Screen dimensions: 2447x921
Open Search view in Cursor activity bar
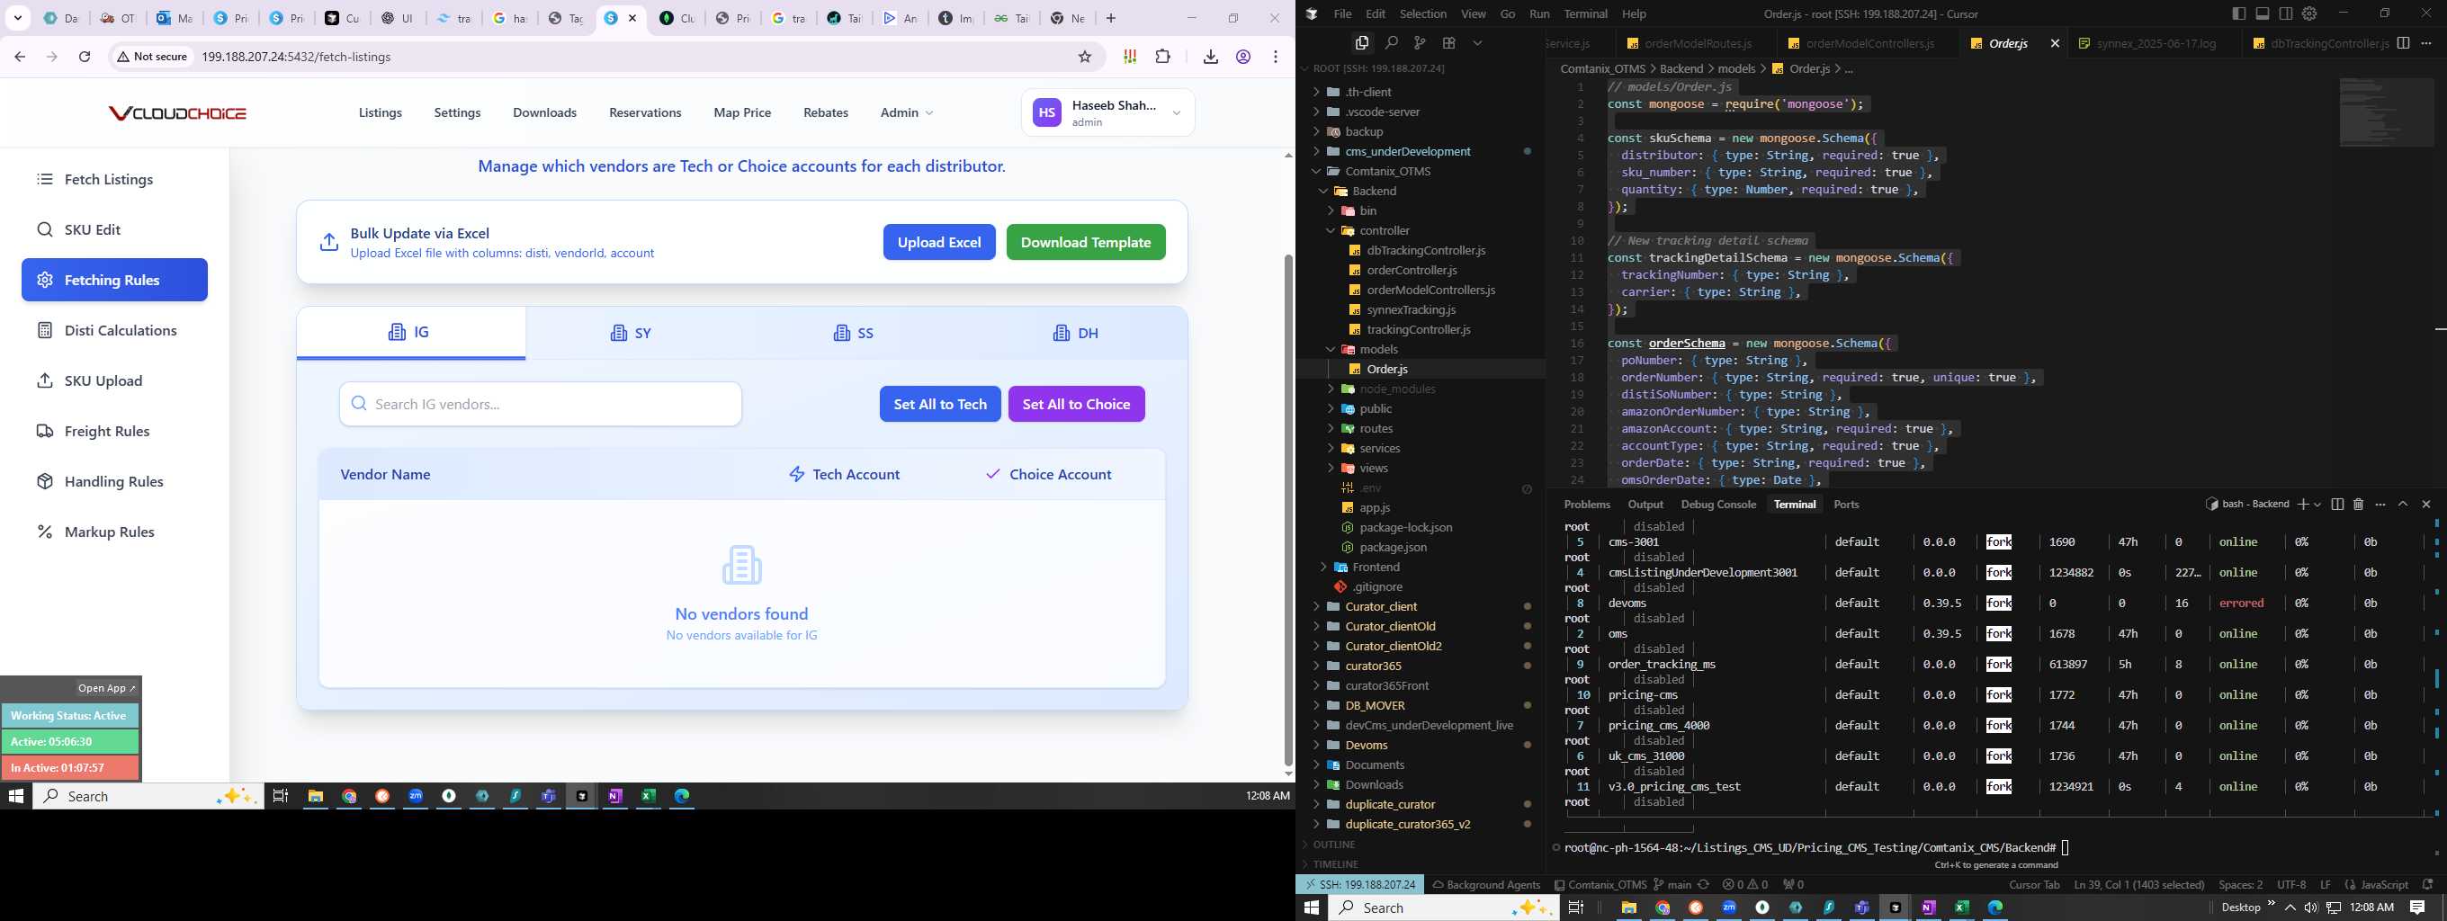point(1391,43)
